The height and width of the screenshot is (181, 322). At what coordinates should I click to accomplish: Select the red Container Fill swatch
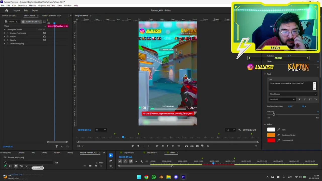(x=271, y=140)
